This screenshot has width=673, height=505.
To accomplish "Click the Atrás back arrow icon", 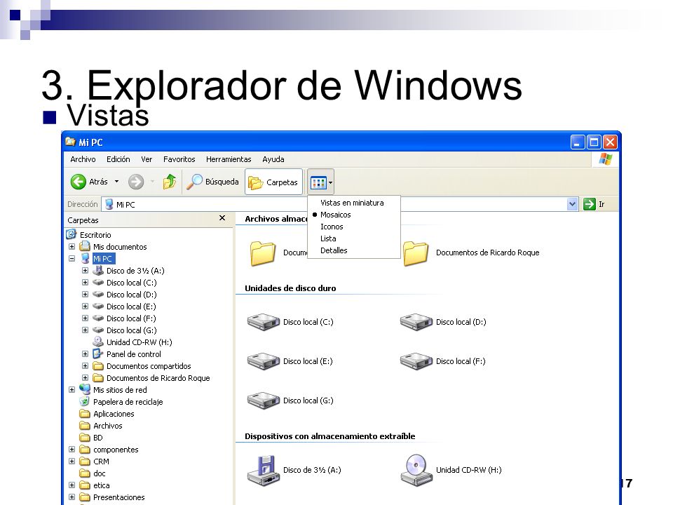I will (x=78, y=182).
